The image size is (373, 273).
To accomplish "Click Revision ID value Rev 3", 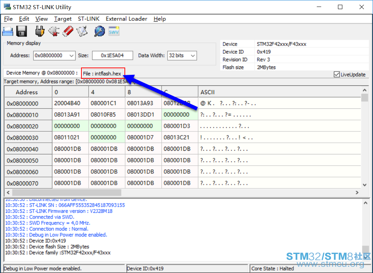I will [264, 59].
